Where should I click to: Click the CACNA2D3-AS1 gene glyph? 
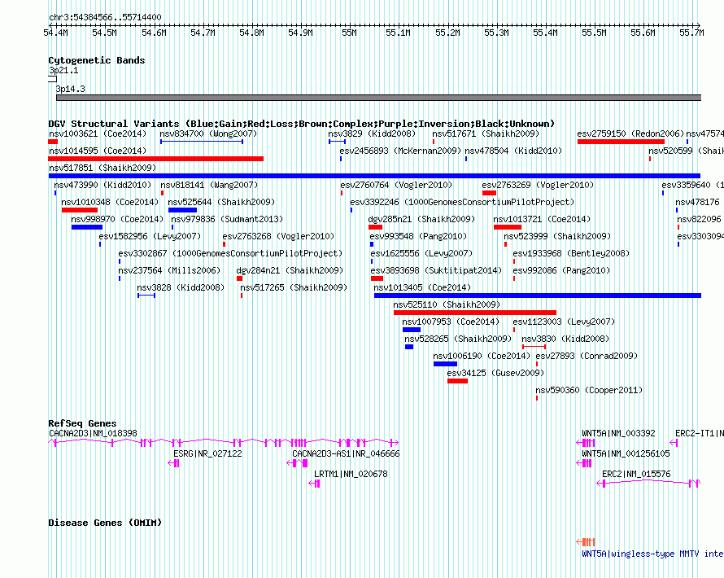coord(297,463)
